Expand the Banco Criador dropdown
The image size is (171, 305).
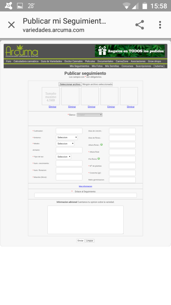90,115
